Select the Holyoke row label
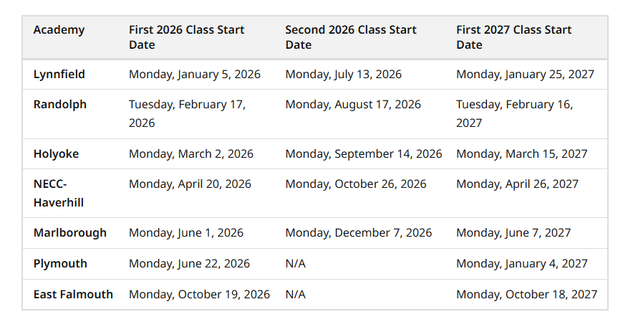The width and height of the screenshot is (633, 327). [x=56, y=153]
